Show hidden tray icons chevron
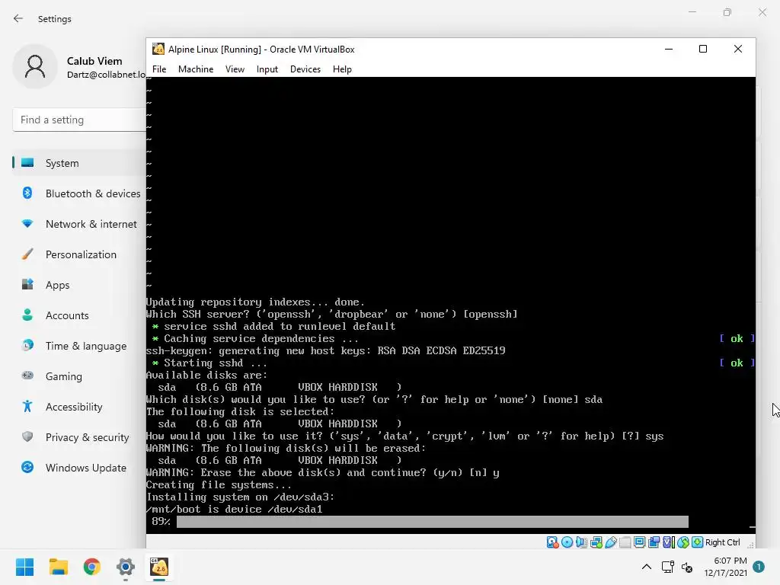This screenshot has width=780, height=585. click(x=646, y=567)
